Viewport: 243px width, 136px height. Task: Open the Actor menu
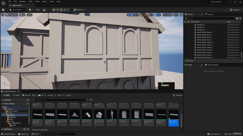click(52, 2)
